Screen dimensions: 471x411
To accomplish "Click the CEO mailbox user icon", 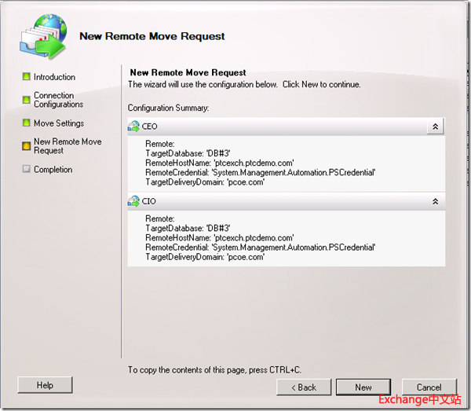I will (x=133, y=127).
